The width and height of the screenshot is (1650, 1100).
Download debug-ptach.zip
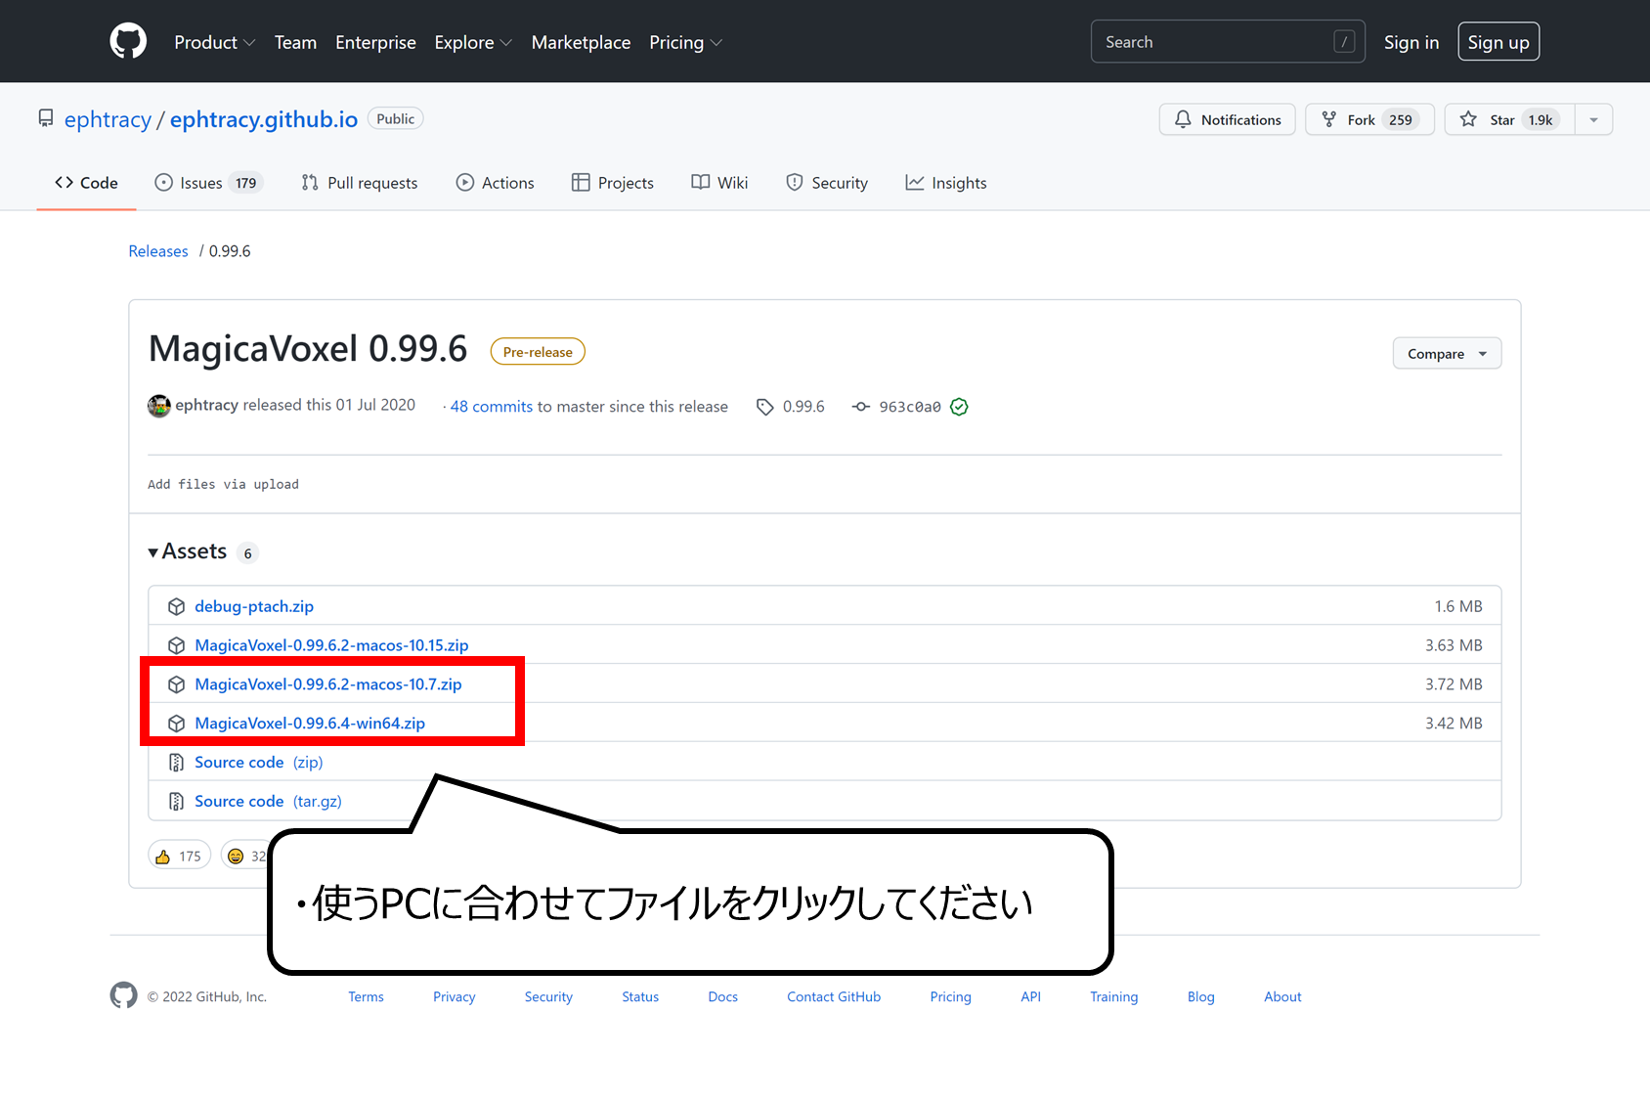tap(254, 606)
